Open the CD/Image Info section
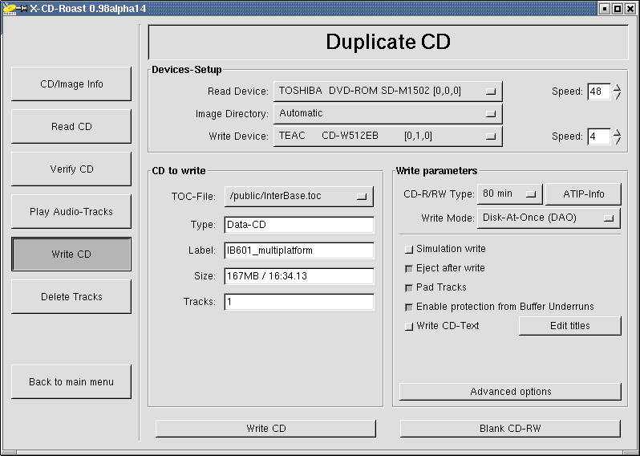The width and height of the screenshot is (640, 456). [71, 83]
